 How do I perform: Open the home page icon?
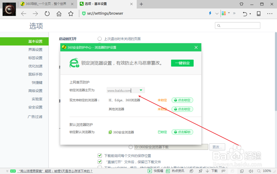(x=59, y=14)
